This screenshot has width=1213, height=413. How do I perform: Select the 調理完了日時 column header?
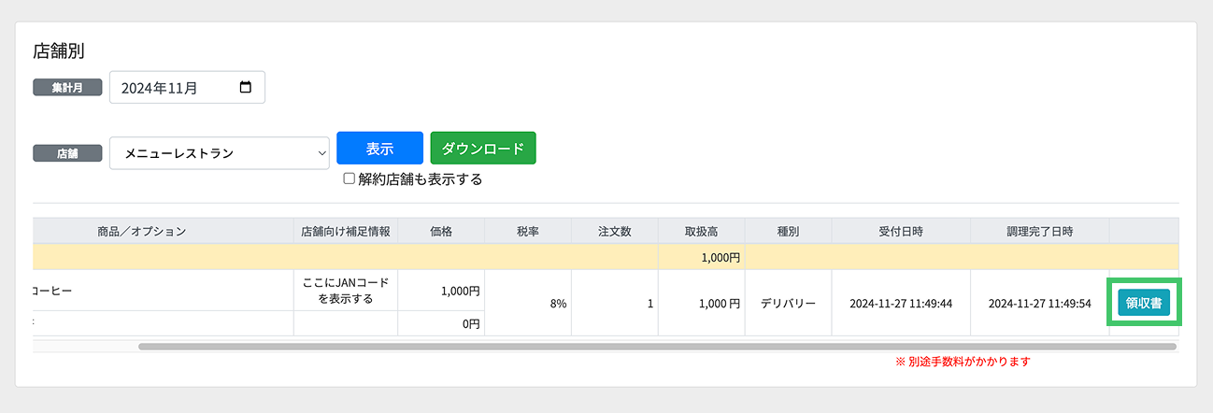coord(1039,231)
